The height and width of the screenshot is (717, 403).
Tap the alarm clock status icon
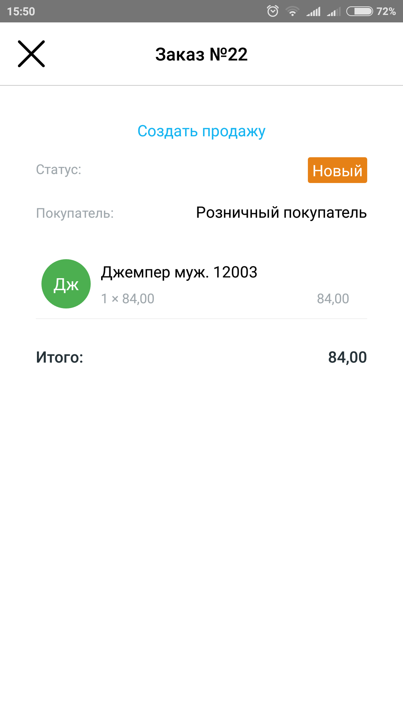click(x=273, y=11)
